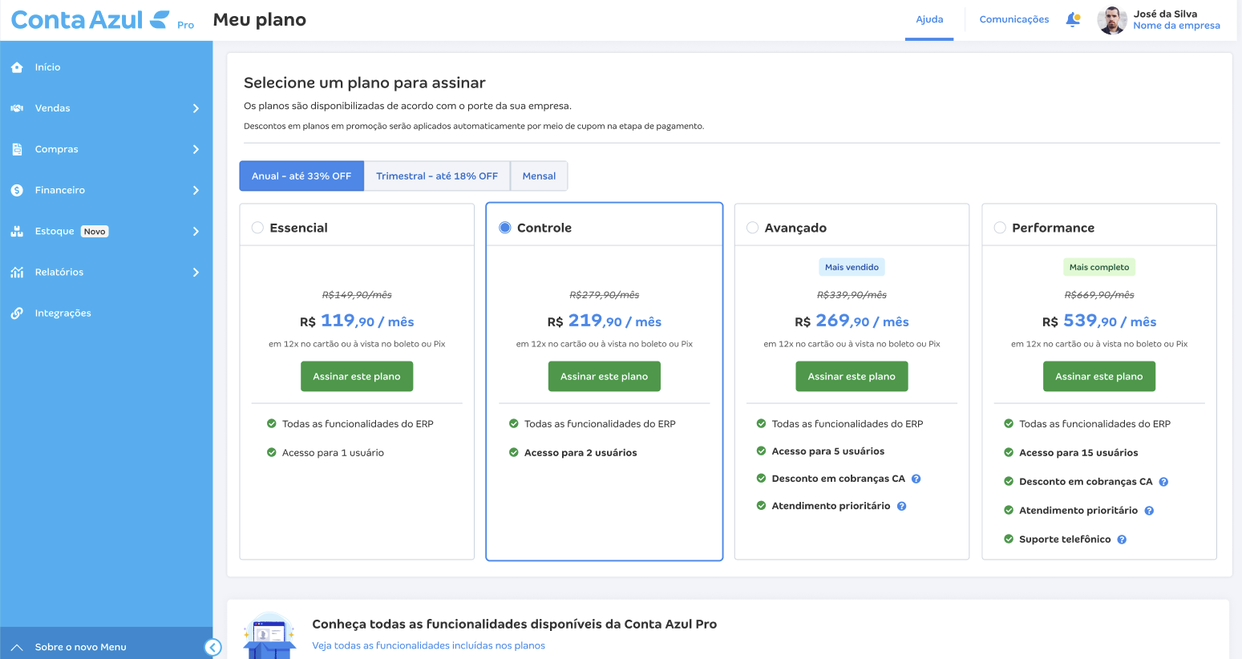Open Veja todas as funcionalidades incluídas link
Screen dimensions: 1242x659
pos(428,645)
